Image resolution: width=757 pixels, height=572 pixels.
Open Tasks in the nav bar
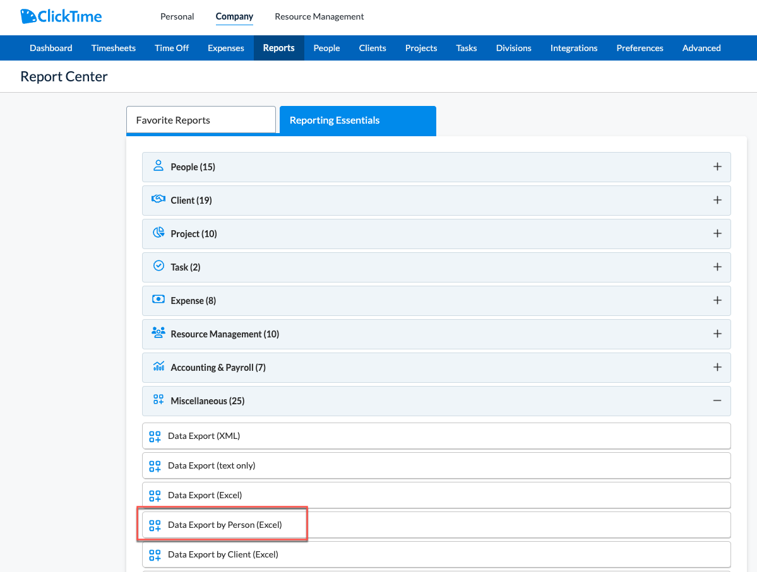click(467, 48)
